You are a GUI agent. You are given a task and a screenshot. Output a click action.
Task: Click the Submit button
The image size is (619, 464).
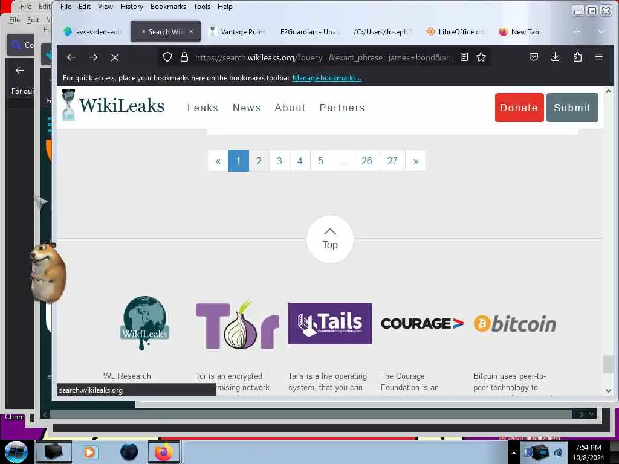[x=572, y=108]
